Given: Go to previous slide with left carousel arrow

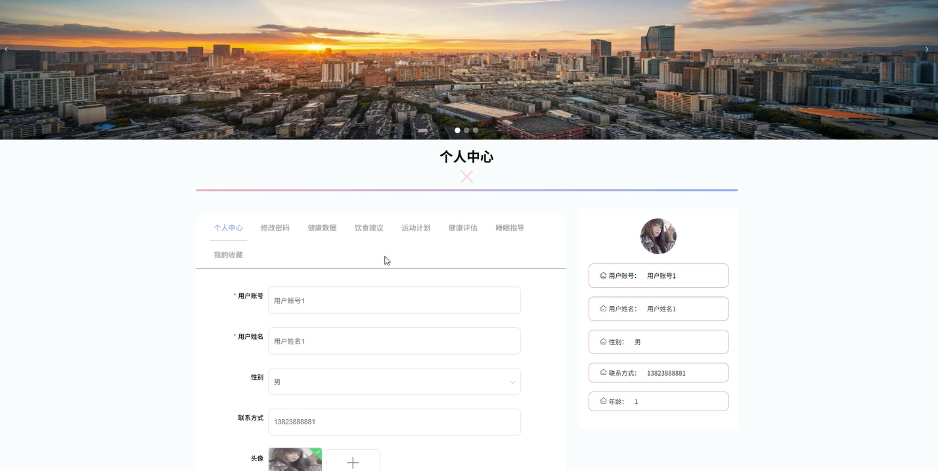Looking at the screenshot, I should (x=6, y=49).
